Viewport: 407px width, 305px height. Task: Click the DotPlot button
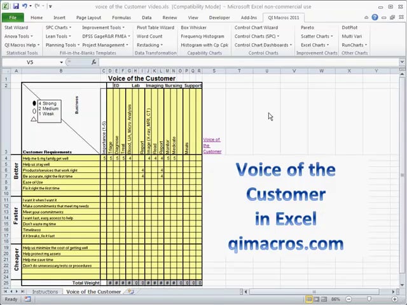click(x=350, y=27)
